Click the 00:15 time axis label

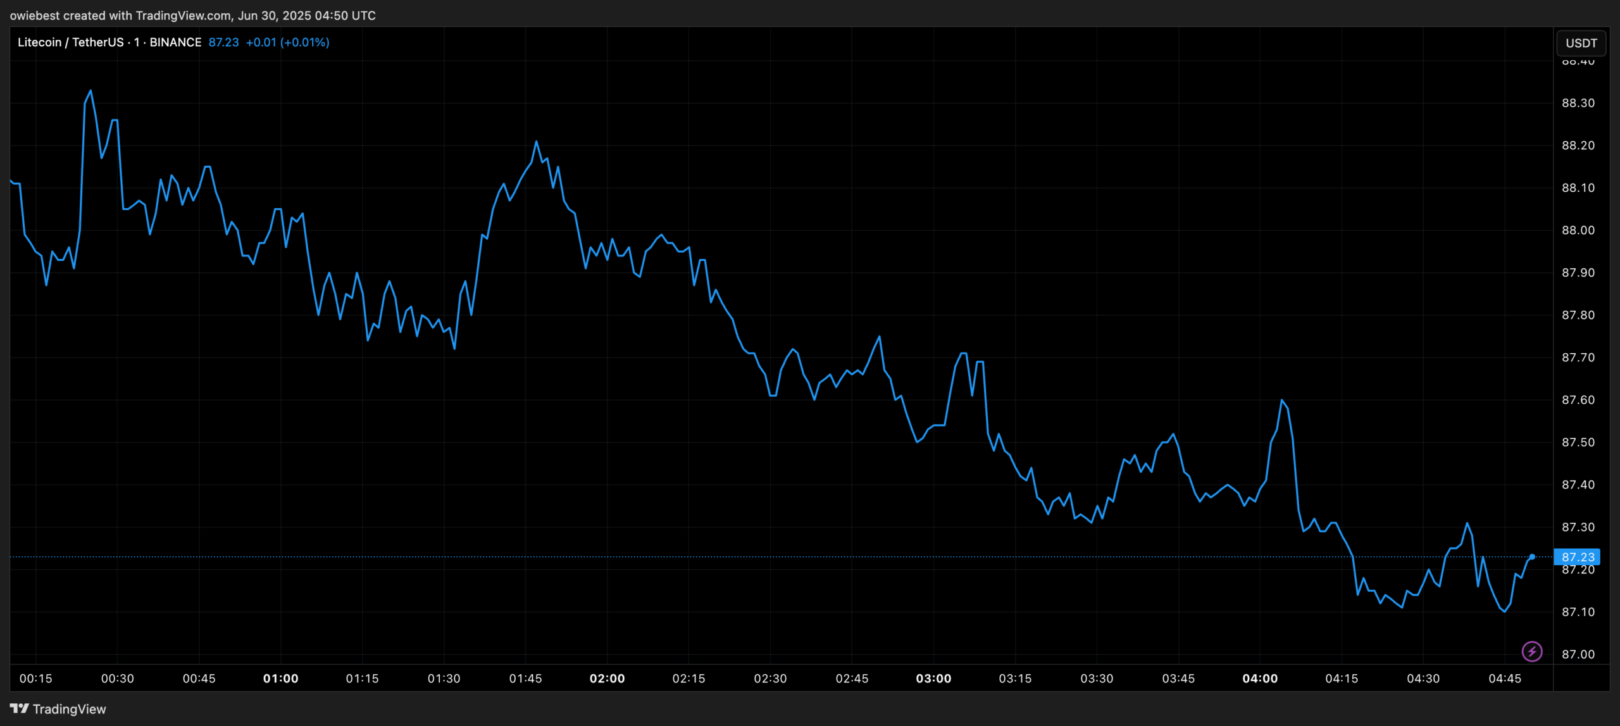pyautogui.click(x=36, y=679)
